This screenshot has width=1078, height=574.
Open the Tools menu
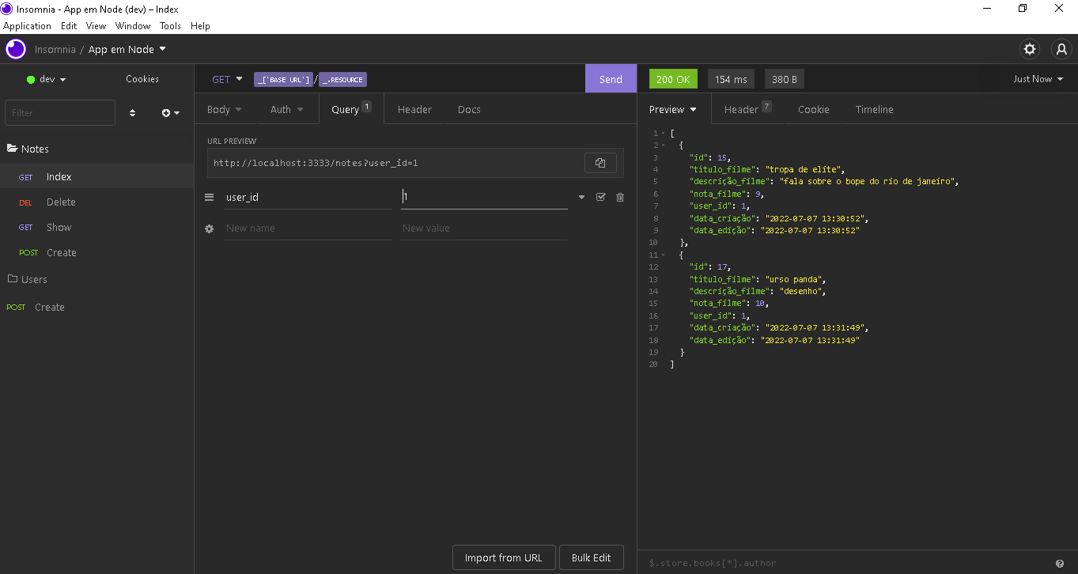(x=170, y=26)
